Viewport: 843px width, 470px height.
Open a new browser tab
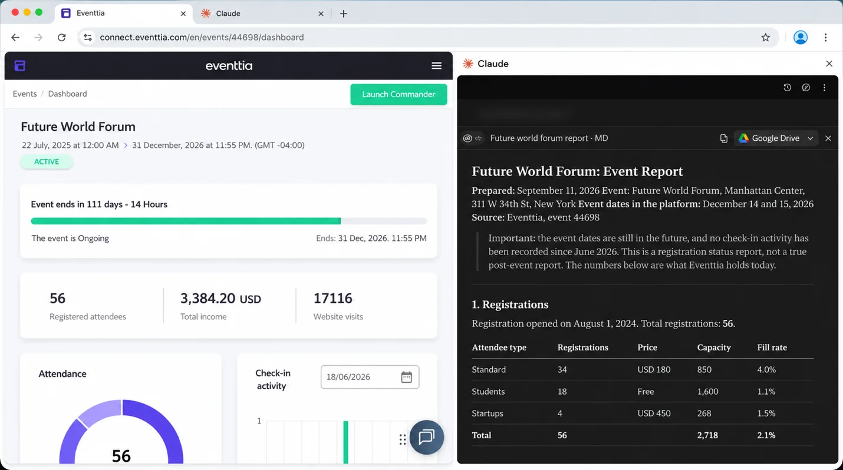coord(344,14)
